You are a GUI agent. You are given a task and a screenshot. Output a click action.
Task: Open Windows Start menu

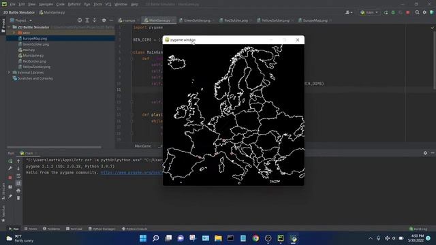pos(143,238)
